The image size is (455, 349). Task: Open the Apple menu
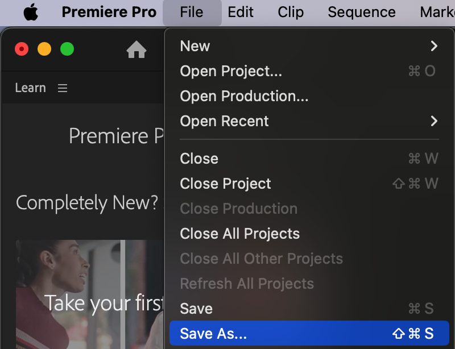(x=31, y=12)
